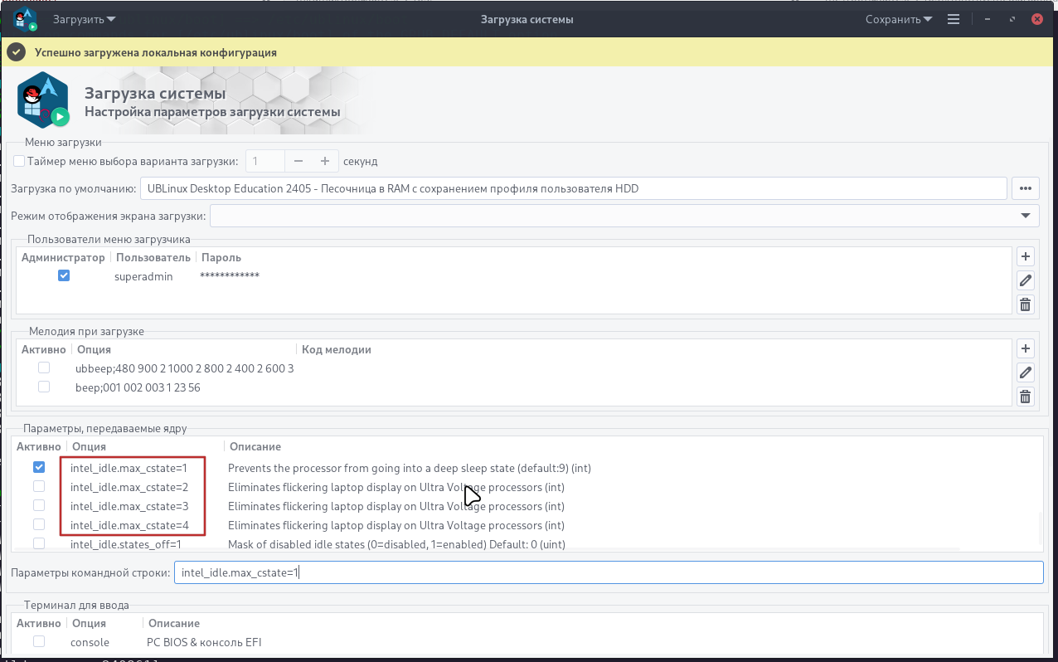Open the Сохранить dropdown menu

click(899, 19)
